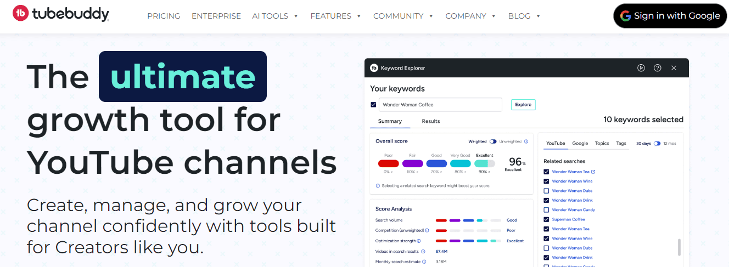Click info icon next to Optimization strength
The width and height of the screenshot is (729, 267).
tap(419, 241)
